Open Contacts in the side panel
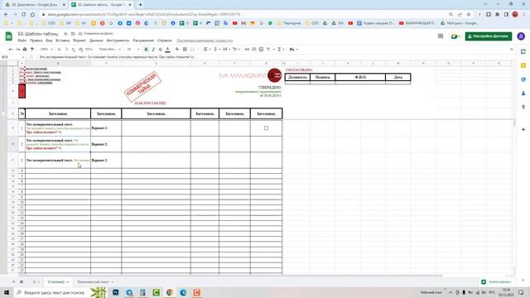This screenshot has width=530, height=298. 523,93
